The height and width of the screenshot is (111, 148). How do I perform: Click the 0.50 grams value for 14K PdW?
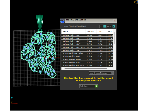coord(89,65)
